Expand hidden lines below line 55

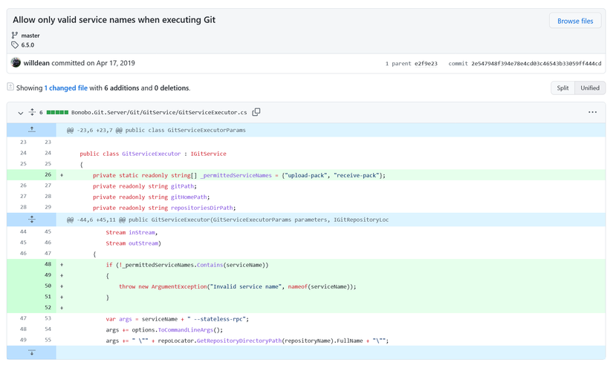[x=32, y=352]
